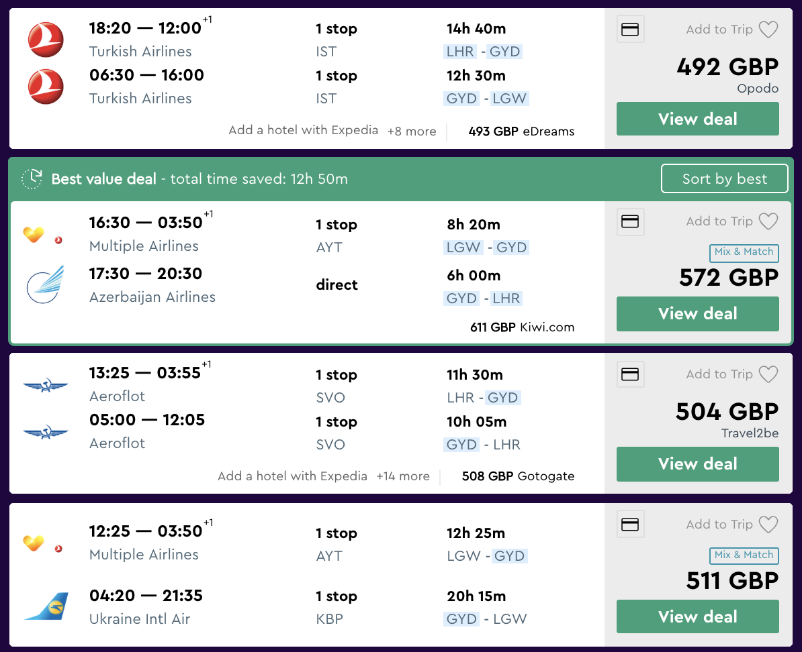This screenshot has width=802, height=652.
Task: Toggle the heart on the 572 GBP deal
Action: [x=768, y=221]
